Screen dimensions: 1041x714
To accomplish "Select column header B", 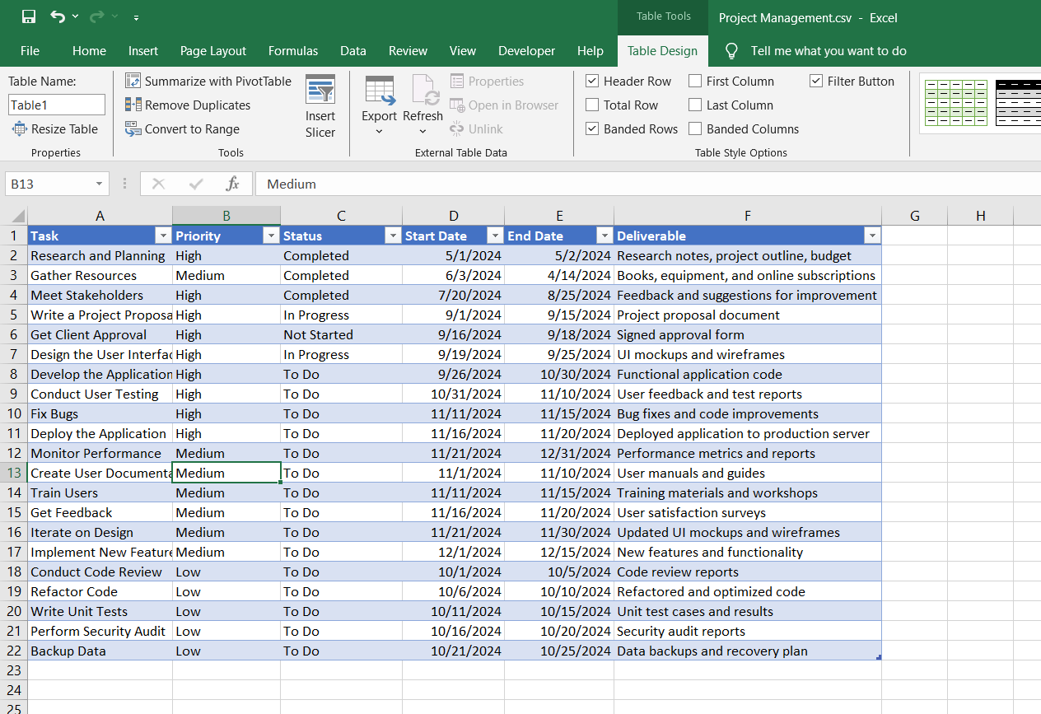I will click(x=226, y=216).
